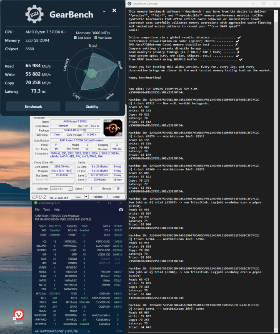
Task: Start the Stability test in GearBench
Action: click(x=92, y=106)
